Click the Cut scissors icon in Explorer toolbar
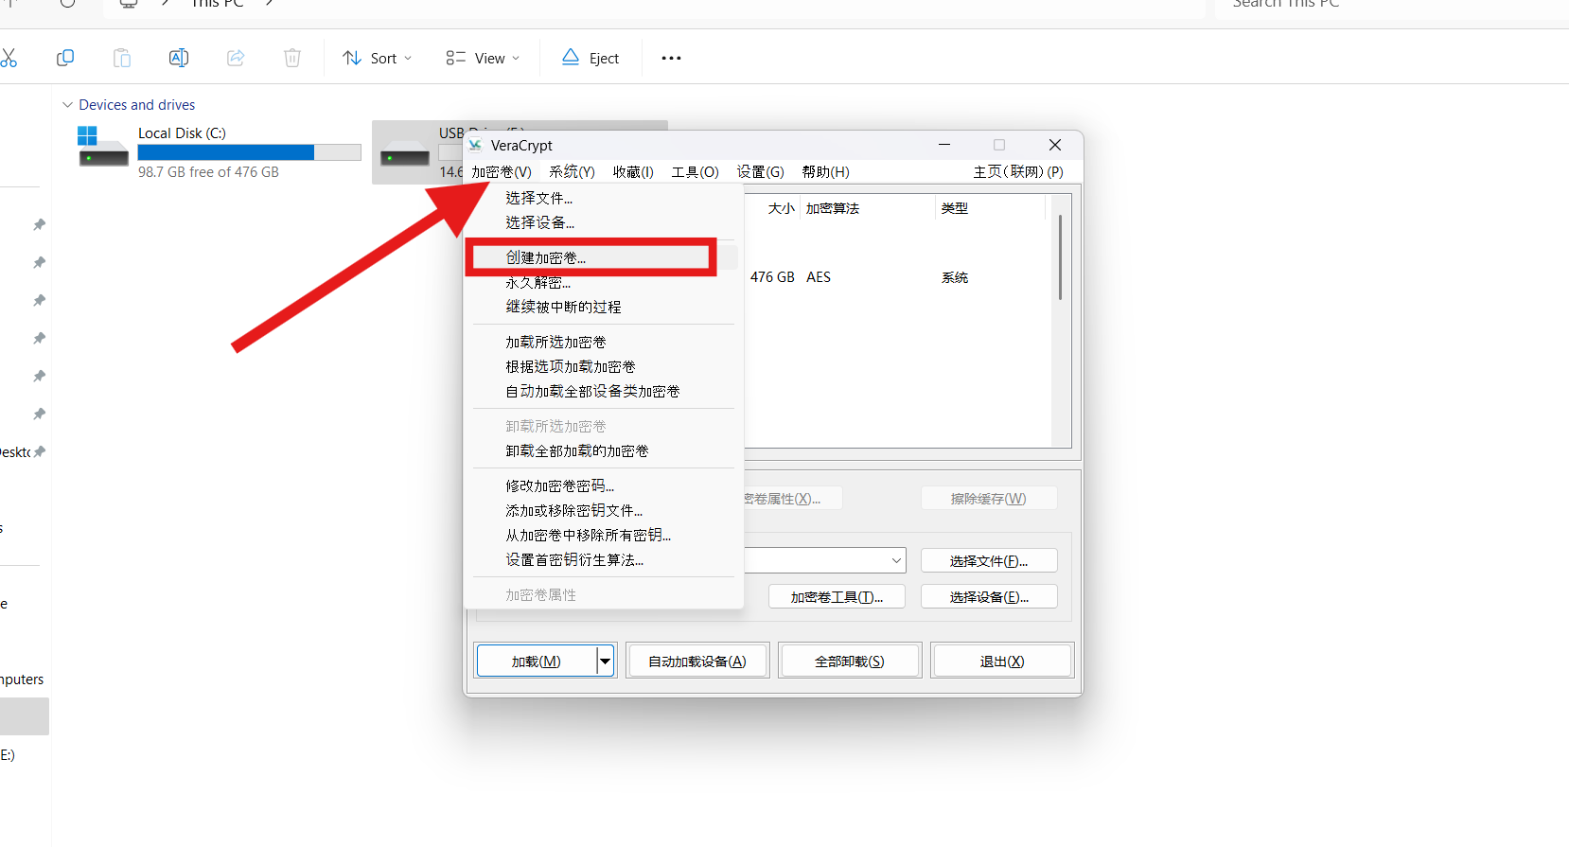The image size is (1569, 847). pyautogui.click(x=8, y=58)
